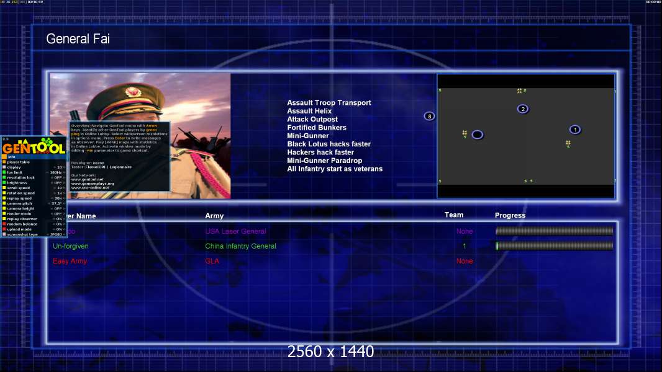The width and height of the screenshot is (662, 372).
Task: Toggle upload mode ON value
Action: point(59,229)
